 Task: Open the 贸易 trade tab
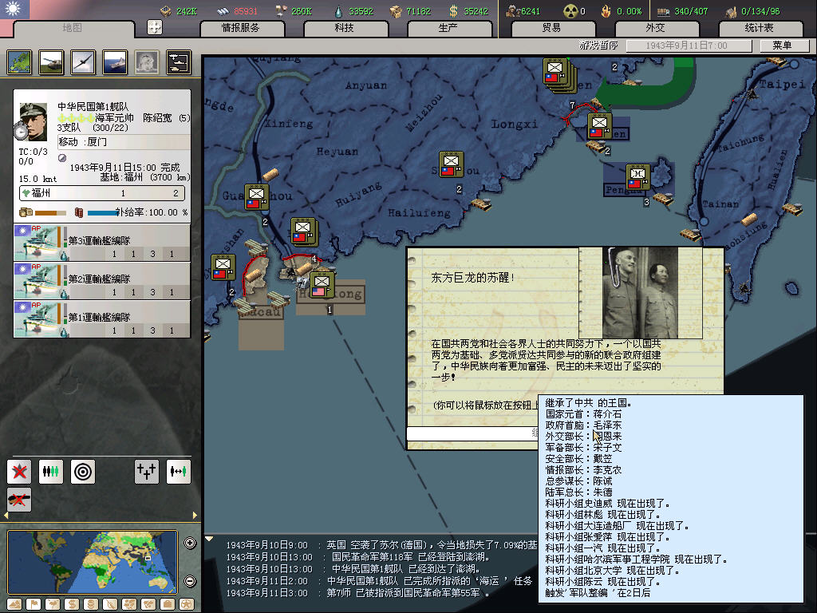point(552,28)
